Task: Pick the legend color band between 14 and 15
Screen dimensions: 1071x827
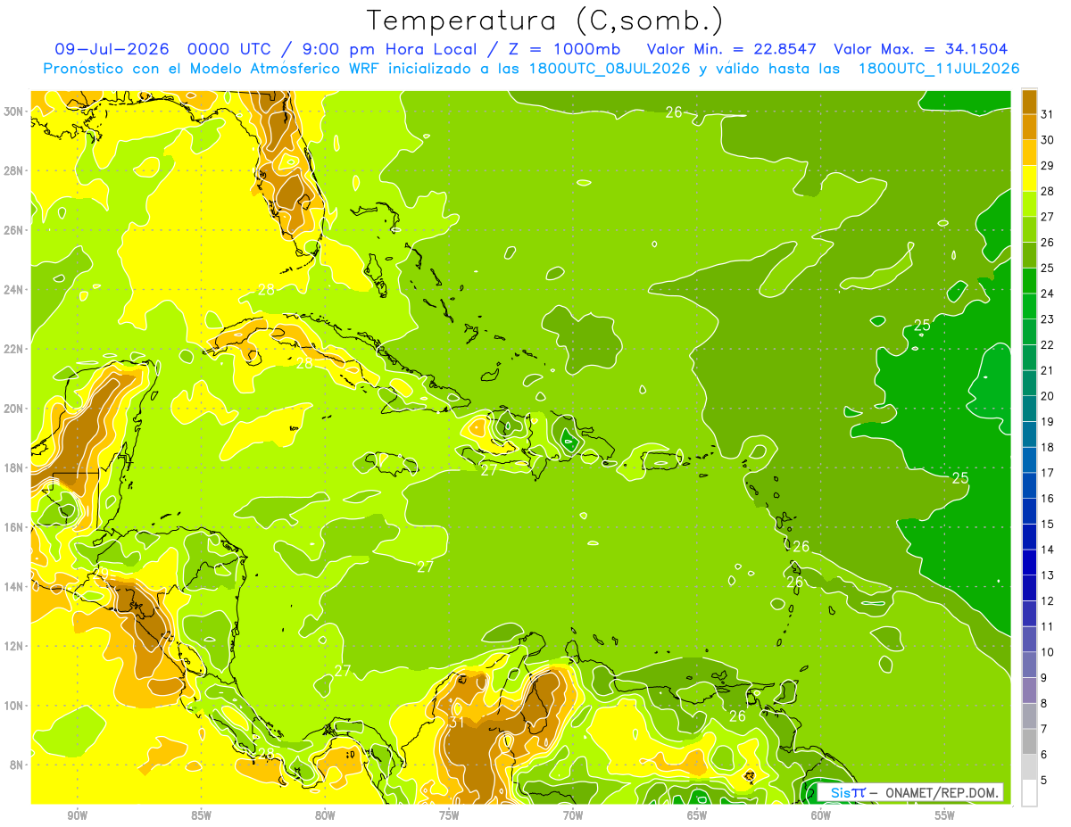Action: 1029,537
